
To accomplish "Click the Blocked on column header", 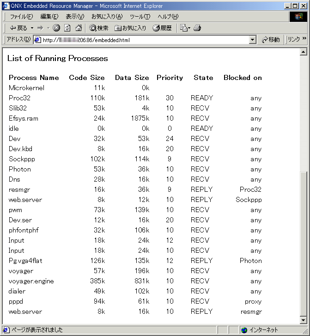I will pos(243,78).
